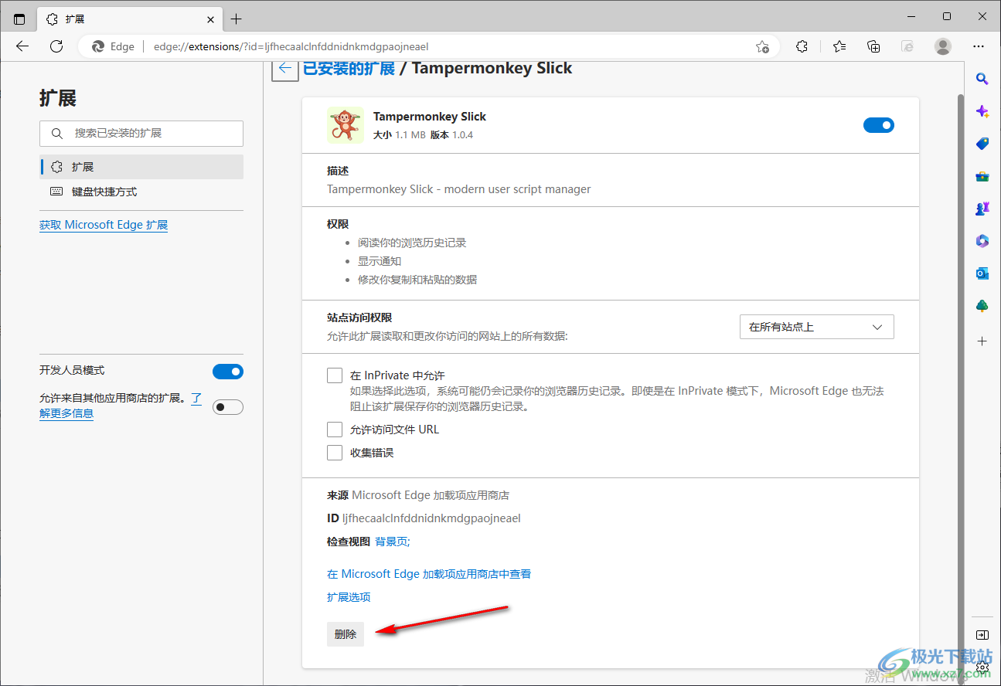This screenshot has height=686, width=1001.
Task: Open the Collections icon
Action: click(873, 46)
